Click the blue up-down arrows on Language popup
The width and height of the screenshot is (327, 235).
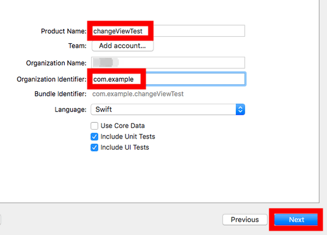(240, 109)
